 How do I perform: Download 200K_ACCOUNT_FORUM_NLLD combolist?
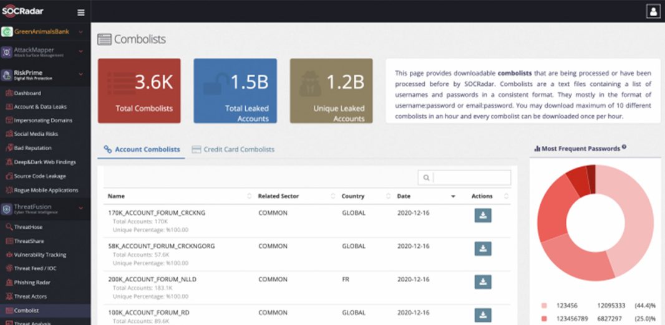483,282
